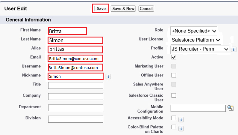The image size is (238, 135).
Task: Open the Profile dropdown
Action: coord(200,49)
